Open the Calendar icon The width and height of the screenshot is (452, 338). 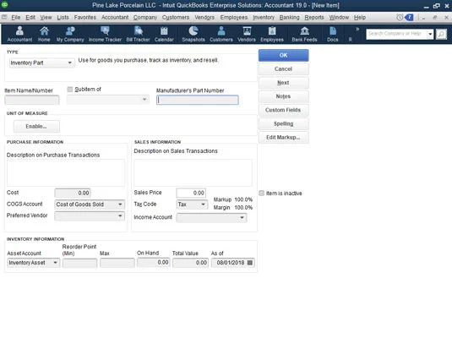coord(164,34)
